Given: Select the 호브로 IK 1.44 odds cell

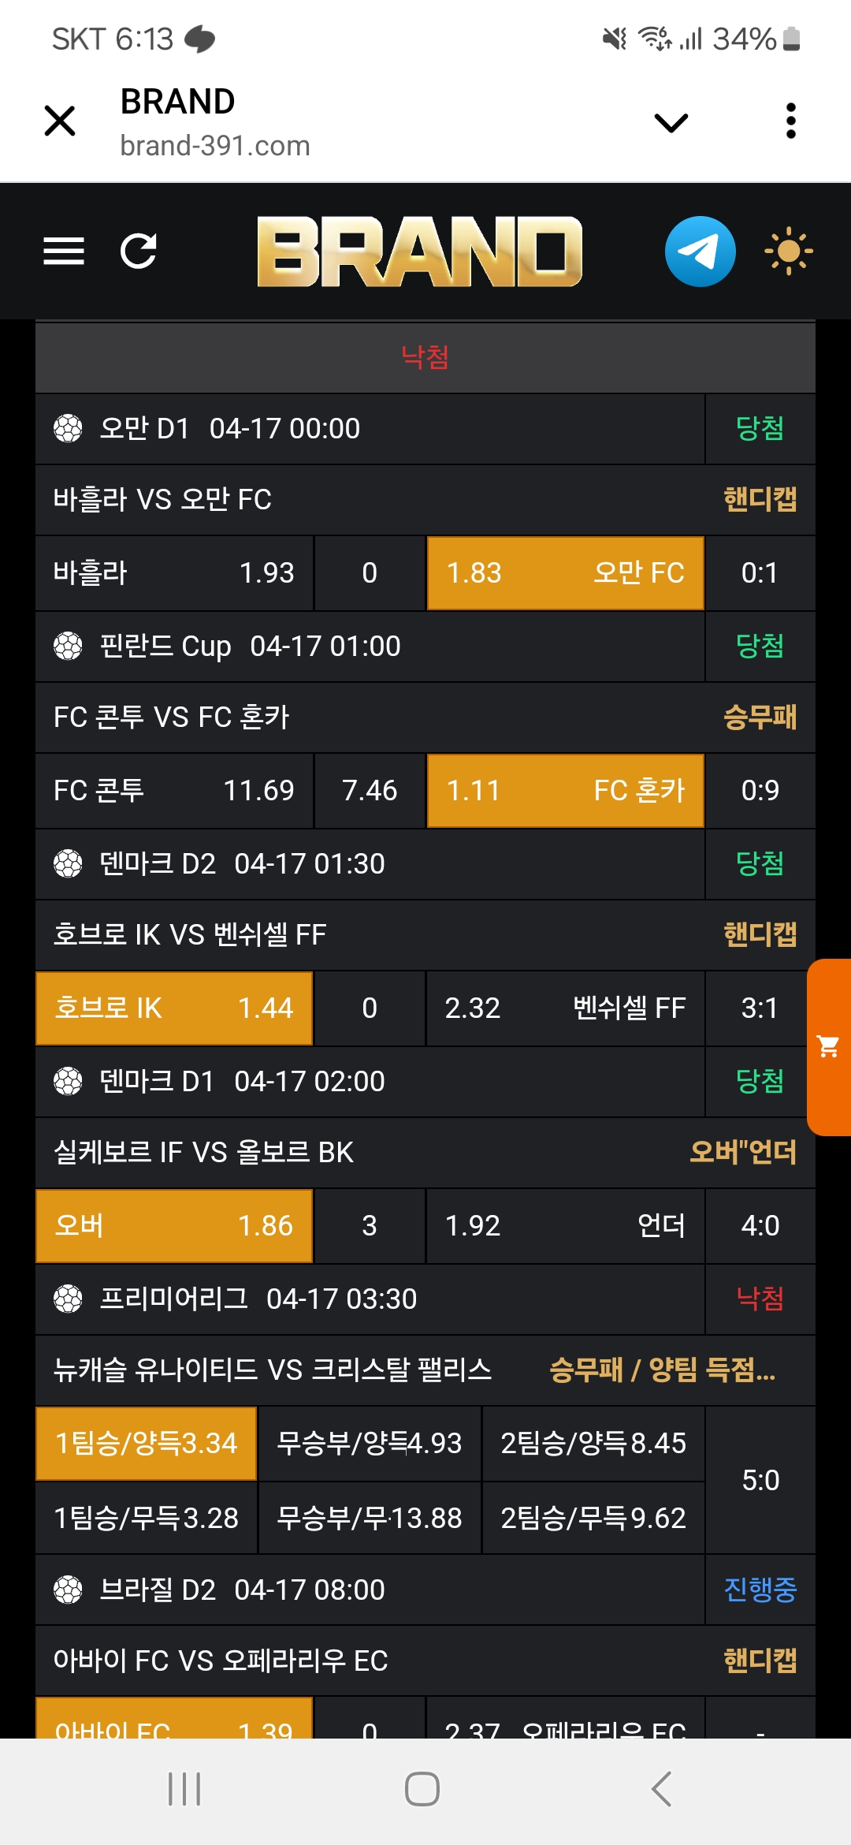Looking at the screenshot, I should pyautogui.click(x=174, y=1008).
